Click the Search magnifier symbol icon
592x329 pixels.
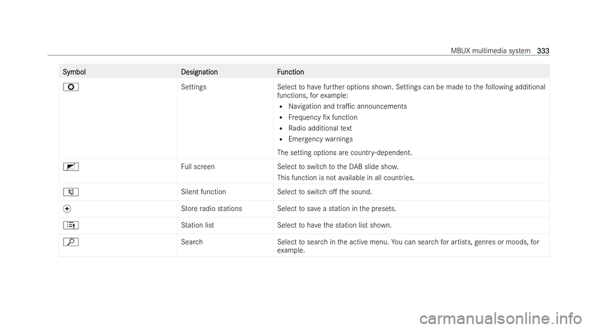(71, 242)
